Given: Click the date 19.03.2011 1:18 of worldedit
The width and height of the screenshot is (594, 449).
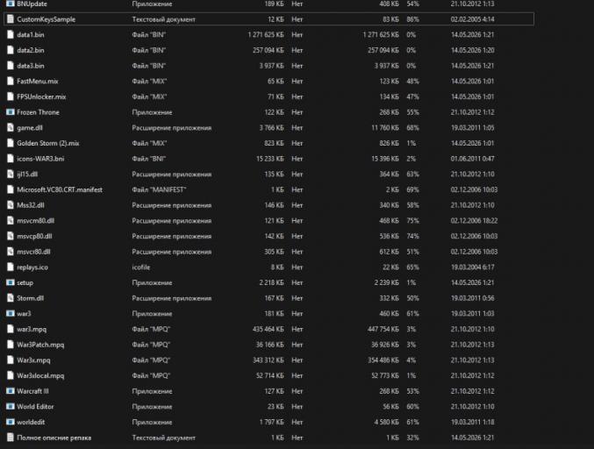Looking at the screenshot, I should tap(472, 422).
